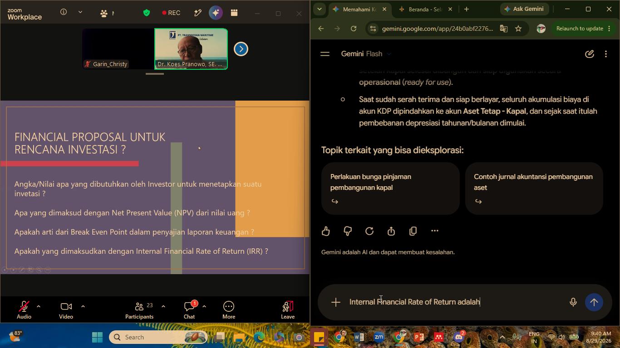Start a new Gemini chat with pencil icon
The image size is (620, 348).
pyautogui.click(x=590, y=54)
